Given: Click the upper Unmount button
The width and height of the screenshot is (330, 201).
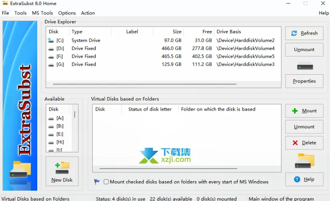Looking at the screenshot, I should tap(304, 49).
